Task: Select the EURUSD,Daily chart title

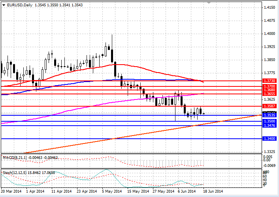Action: tap(20, 5)
